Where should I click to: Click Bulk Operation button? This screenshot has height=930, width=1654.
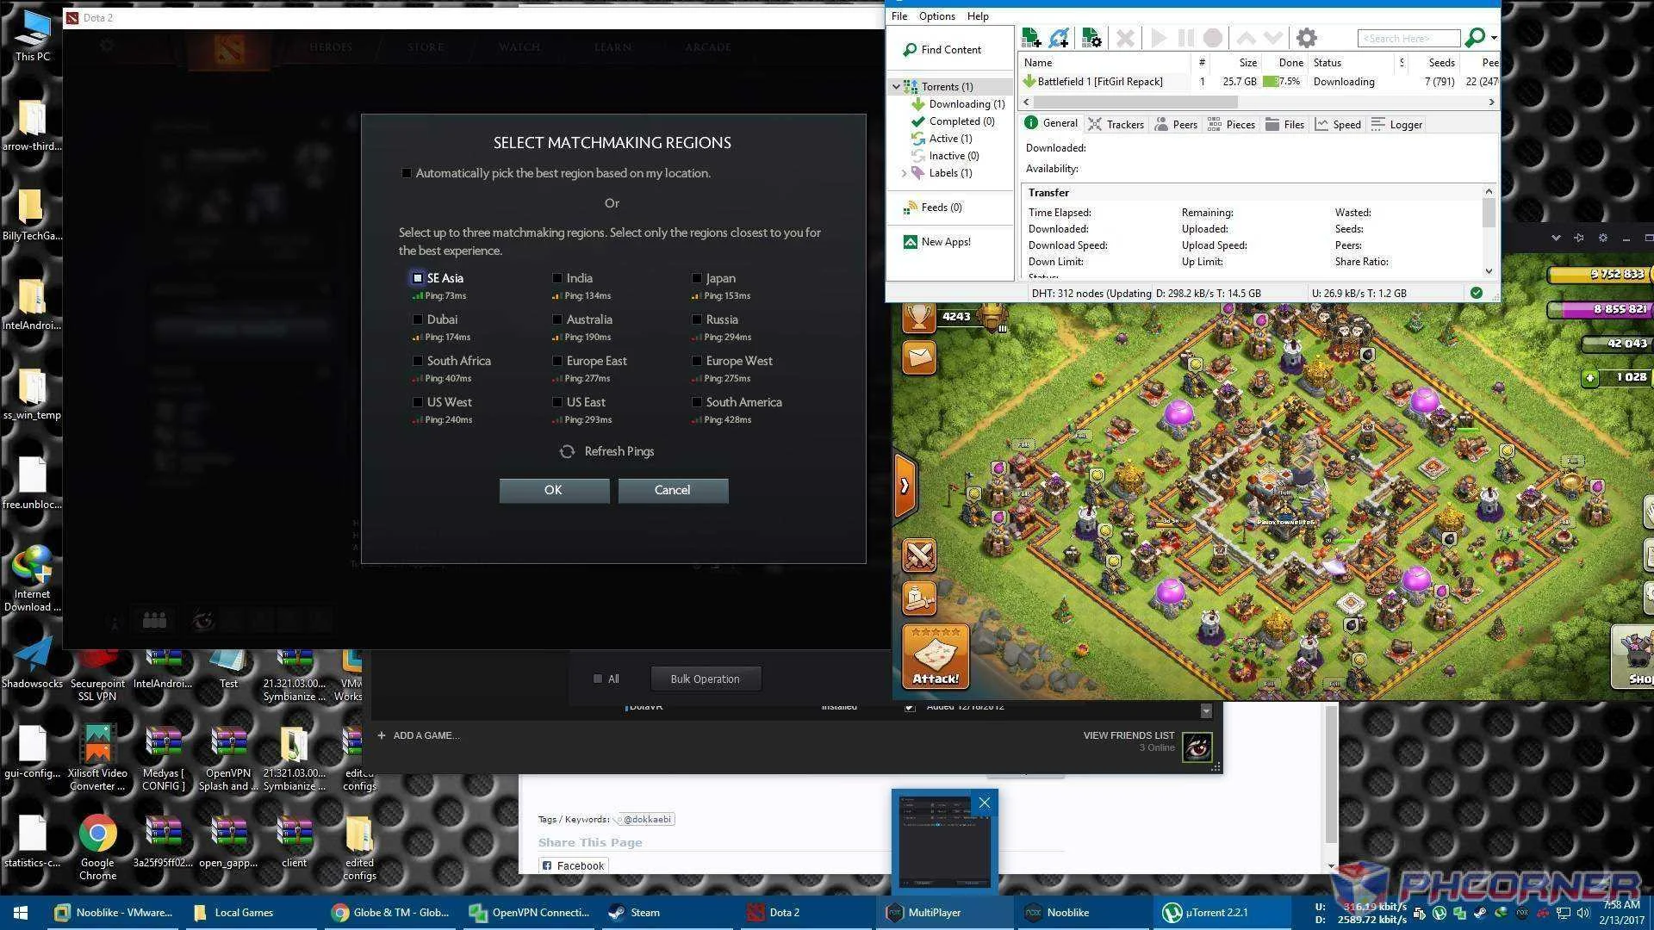pos(706,679)
